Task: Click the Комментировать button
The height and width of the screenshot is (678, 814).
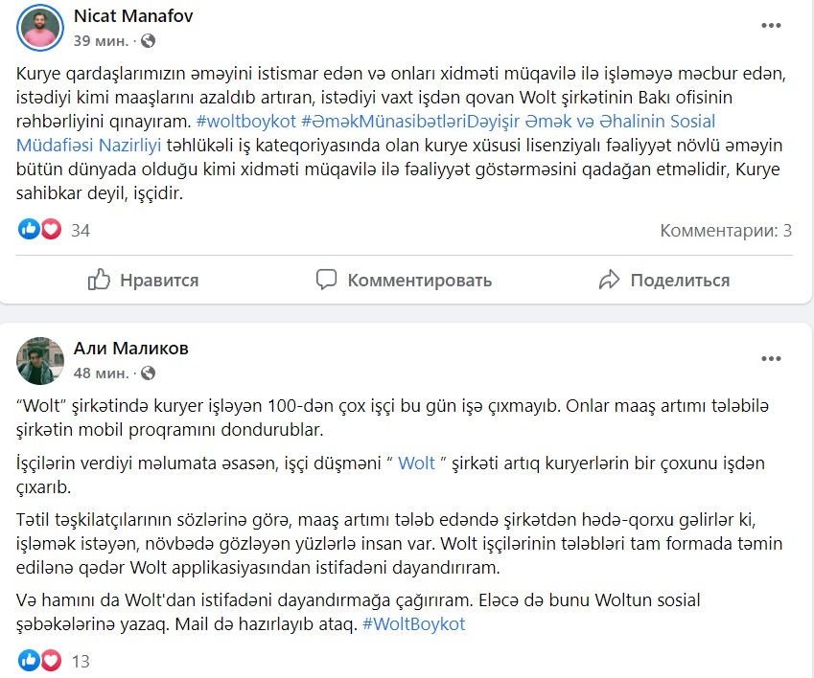Action: coord(404,280)
